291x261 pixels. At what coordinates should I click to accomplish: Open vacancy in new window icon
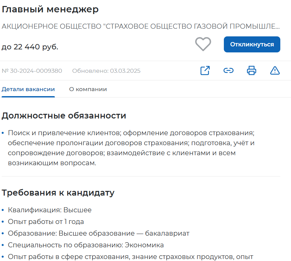205,71
